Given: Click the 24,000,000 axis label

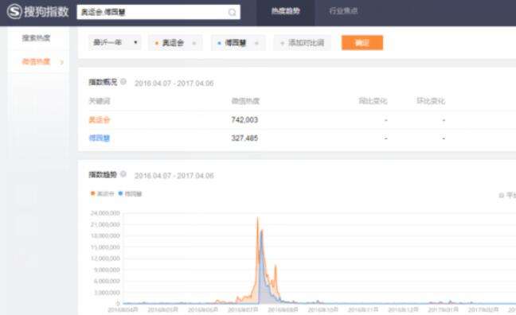Looking at the screenshot, I should [x=105, y=213].
